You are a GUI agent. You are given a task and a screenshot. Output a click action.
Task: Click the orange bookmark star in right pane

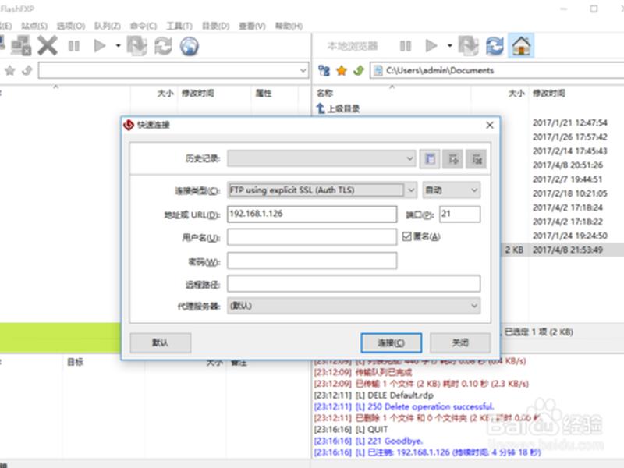click(342, 71)
